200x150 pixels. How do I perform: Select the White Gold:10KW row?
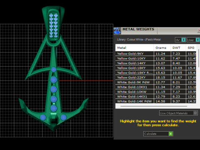156,92
